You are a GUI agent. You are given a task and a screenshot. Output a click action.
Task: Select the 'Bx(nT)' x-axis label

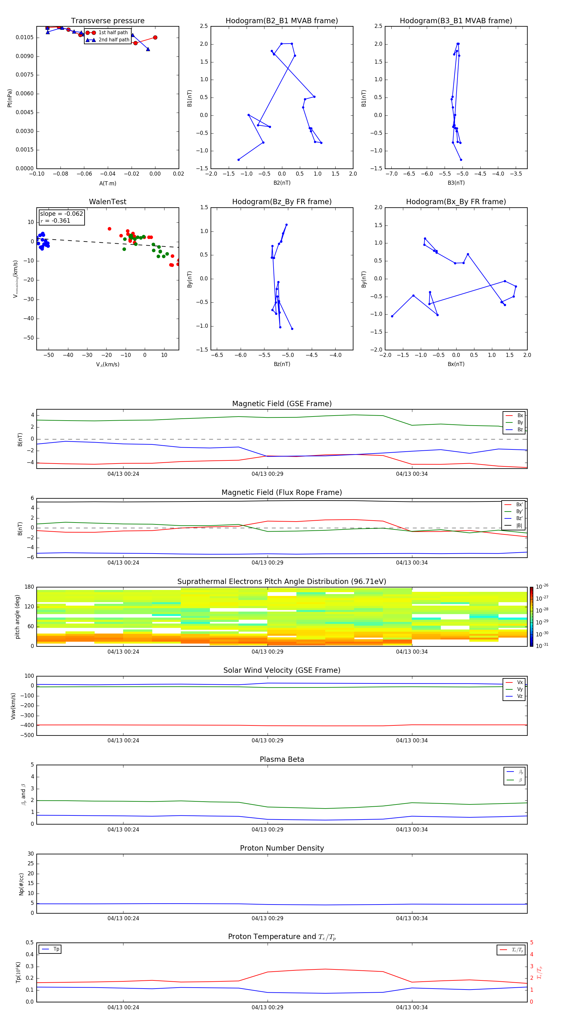456,364
